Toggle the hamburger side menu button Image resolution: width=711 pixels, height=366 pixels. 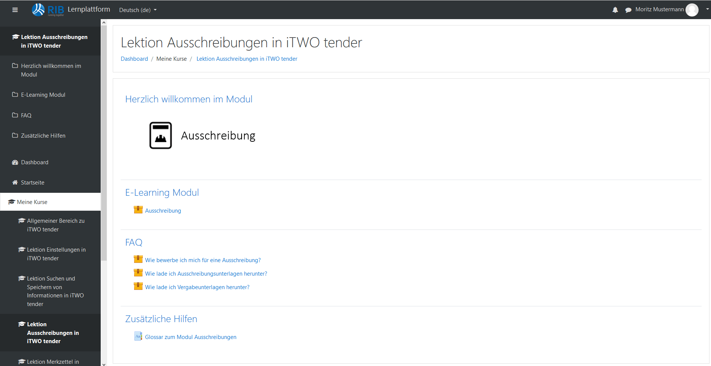point(15,10)
